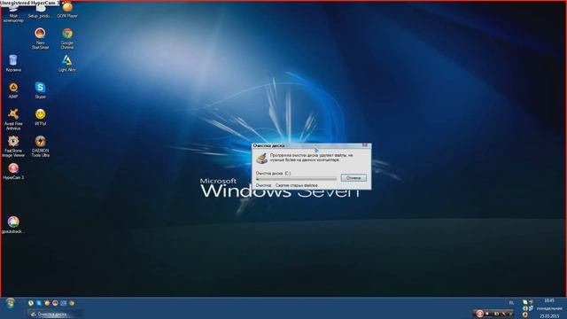The width and height of the screenshot is (567, 319).
Task: Select the FastStone Image Viewer icon
Action: coord(13,146)
